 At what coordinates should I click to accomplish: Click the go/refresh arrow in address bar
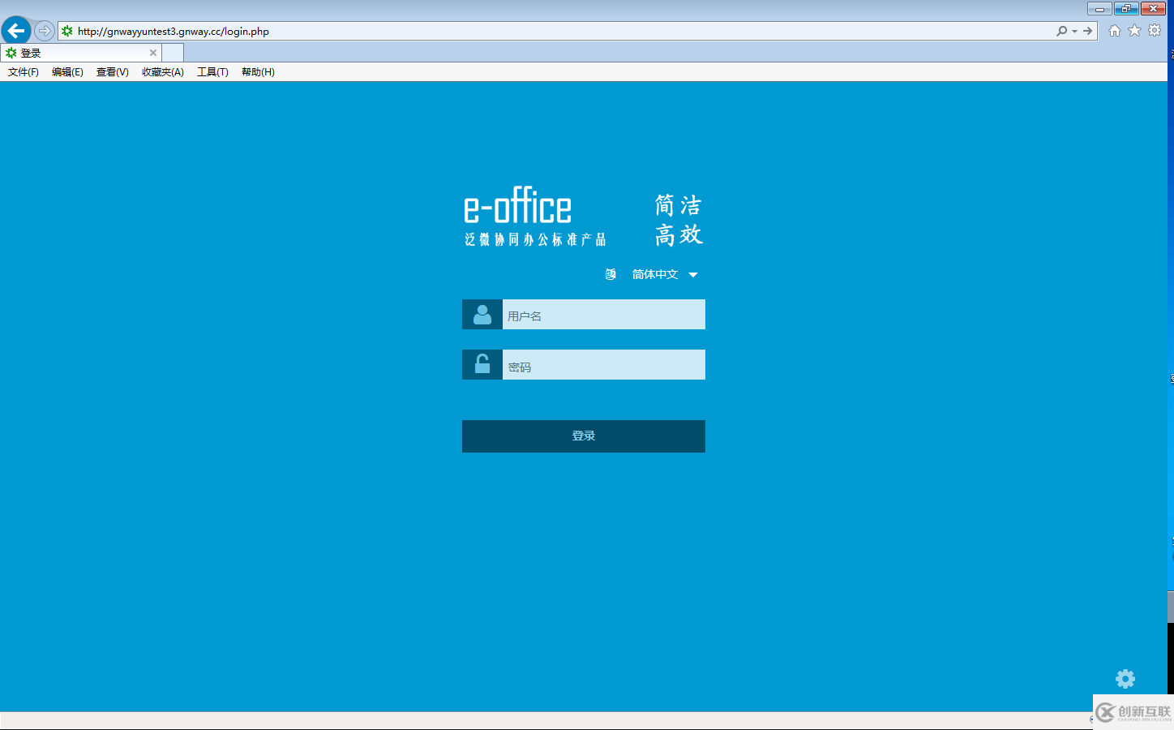1087,31
